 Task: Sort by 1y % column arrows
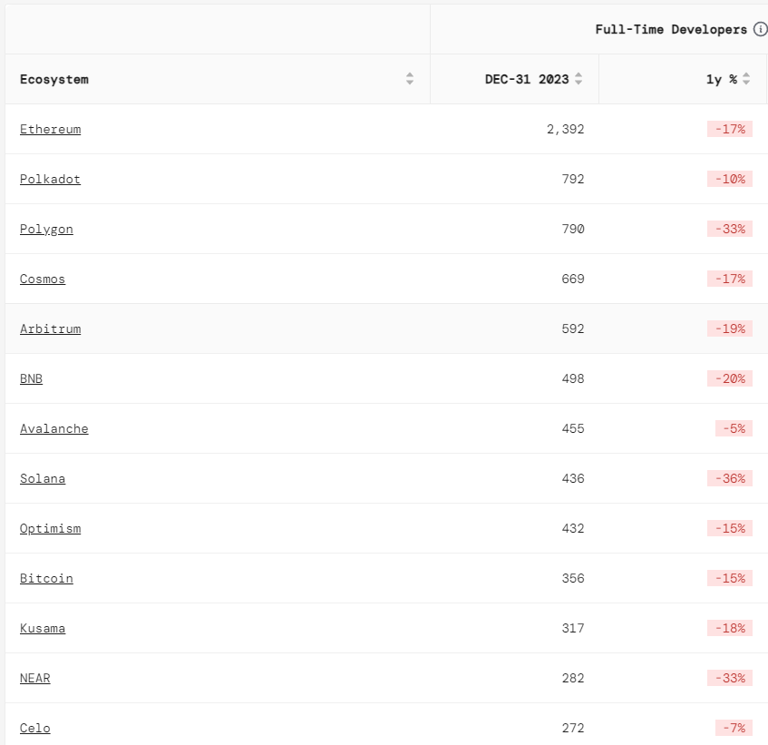(746, 79)
